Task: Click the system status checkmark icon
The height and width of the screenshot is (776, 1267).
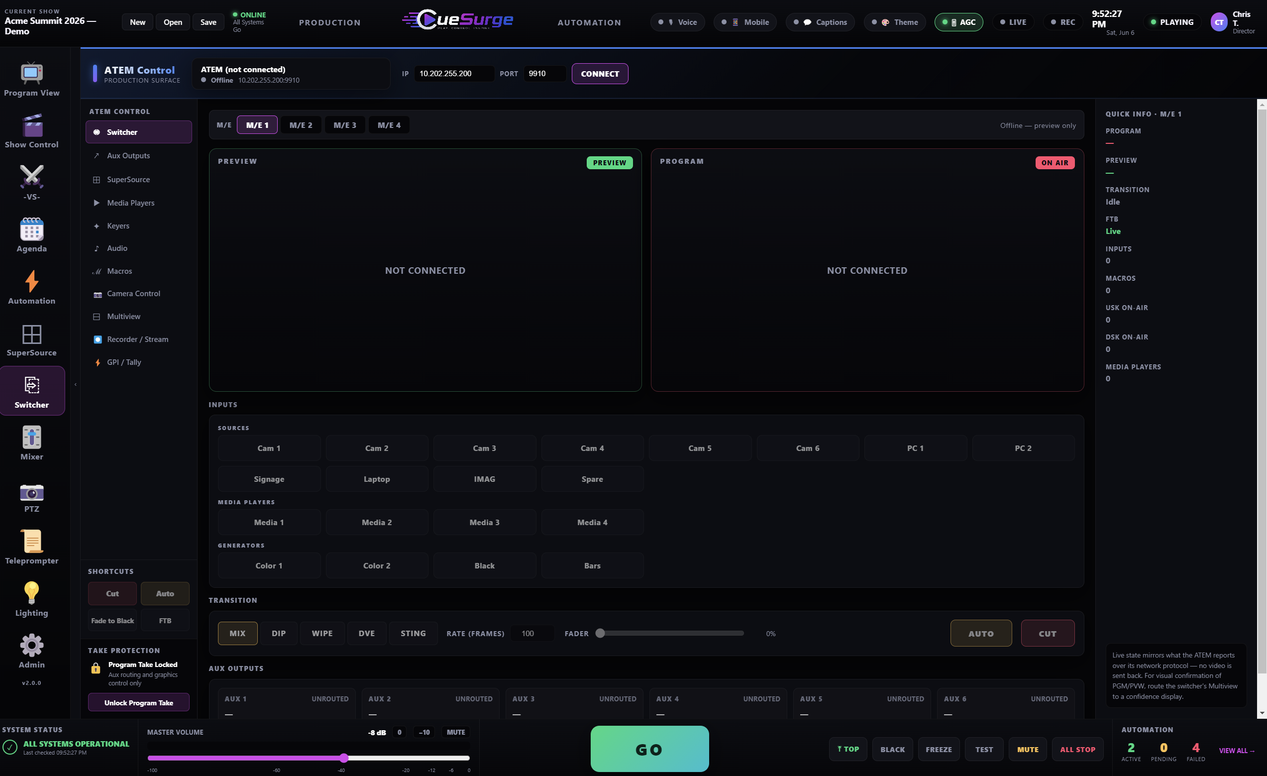Action: (x=10, y=747)
